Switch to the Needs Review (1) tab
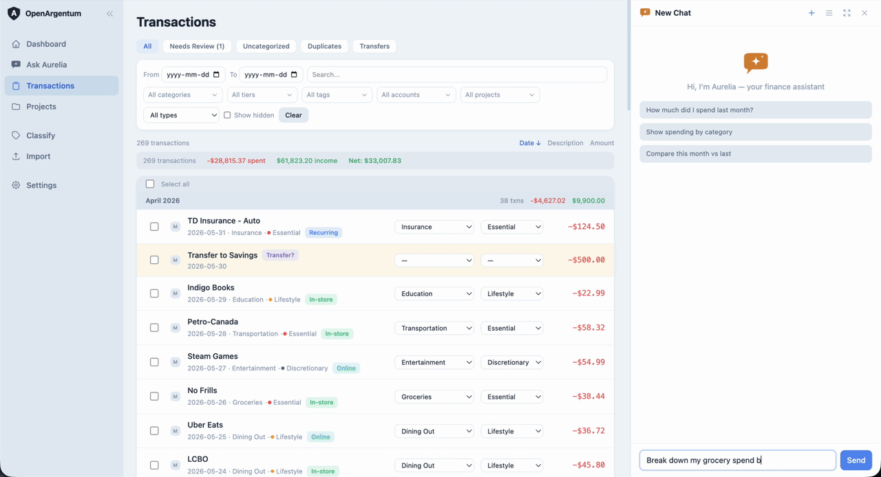 [197, 46]
